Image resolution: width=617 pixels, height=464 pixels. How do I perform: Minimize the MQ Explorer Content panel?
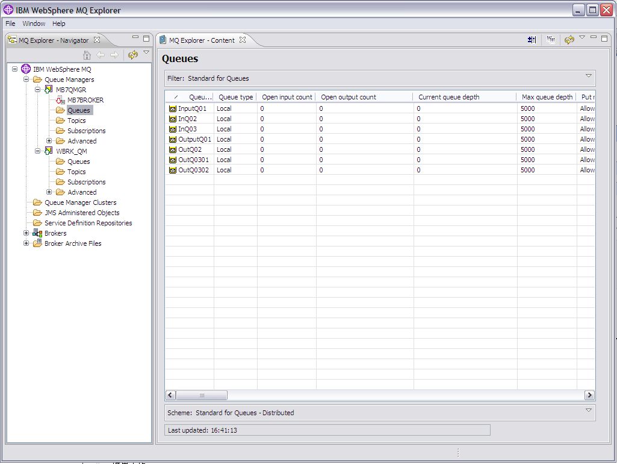pos(594,37)
